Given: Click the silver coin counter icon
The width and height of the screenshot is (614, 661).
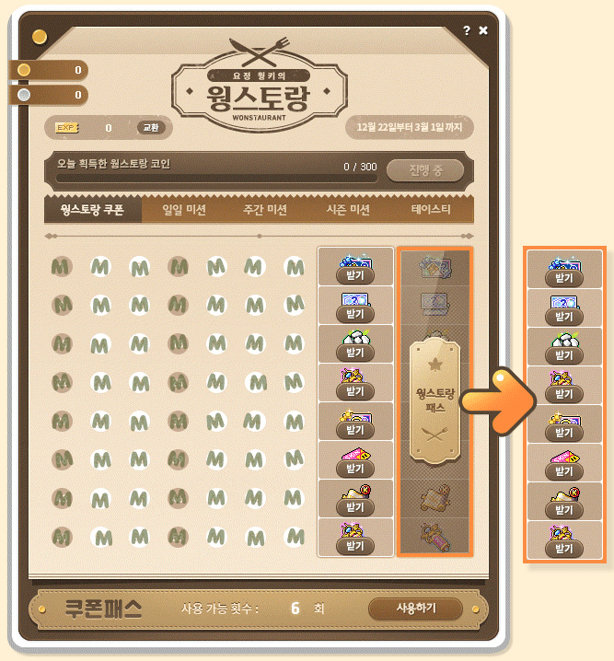Looking at the screenshot, I should coord(24,95).
